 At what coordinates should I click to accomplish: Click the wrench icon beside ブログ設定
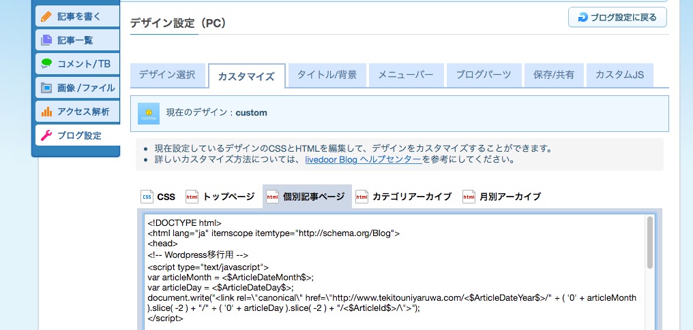(x=46, y=135)
